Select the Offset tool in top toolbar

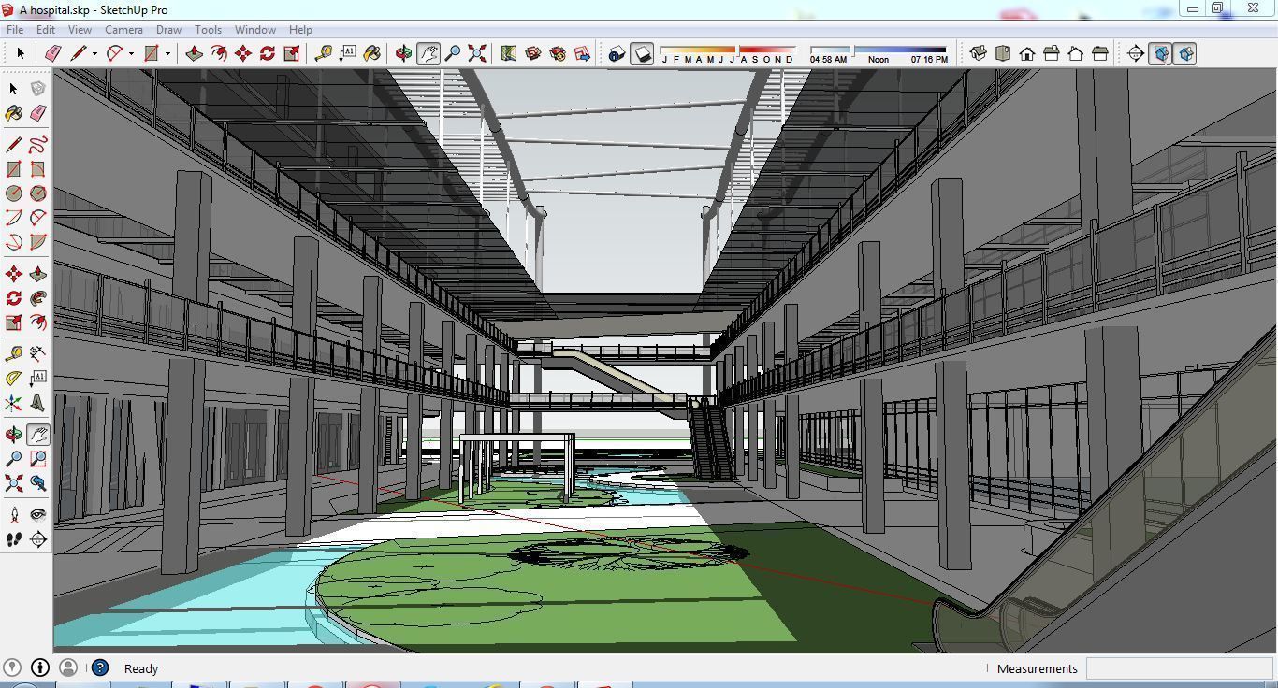(219, 53)
